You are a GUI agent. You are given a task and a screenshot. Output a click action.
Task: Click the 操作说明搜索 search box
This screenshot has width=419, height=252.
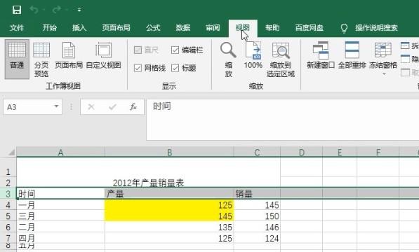point(376,28)
